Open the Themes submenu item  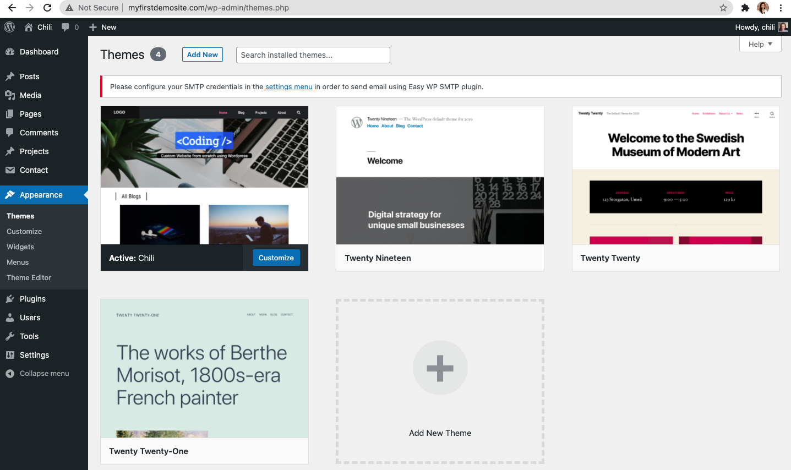(x=20, y=216)
